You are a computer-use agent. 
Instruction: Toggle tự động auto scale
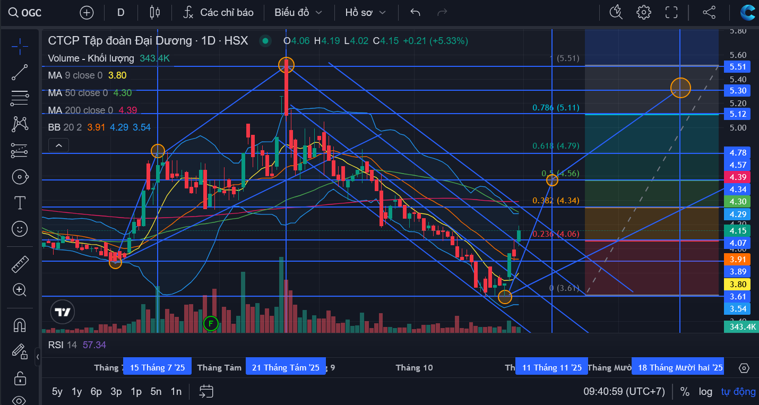[x=738, y=392]
